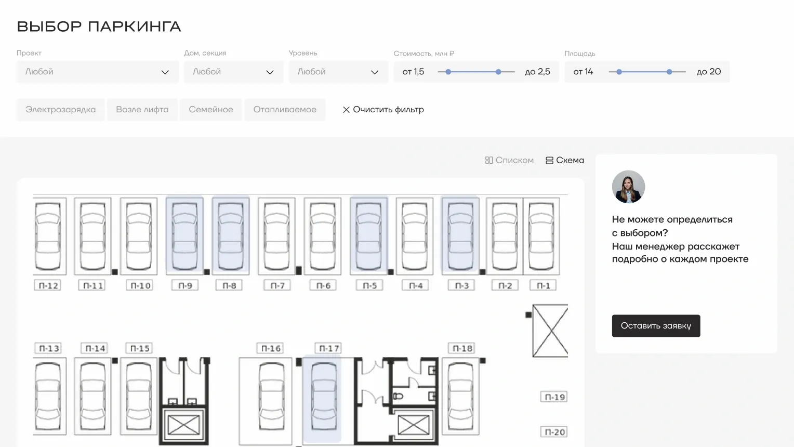The width and height of the screenshot is (794, 447).
Task: Open the Проект dropdown
Action: [98, 72]
